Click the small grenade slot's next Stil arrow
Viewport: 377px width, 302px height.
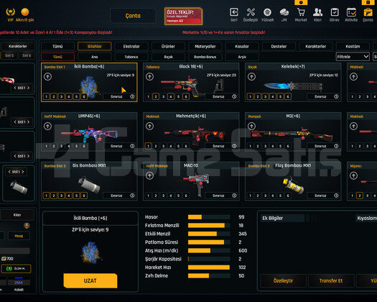pos(23,172)
